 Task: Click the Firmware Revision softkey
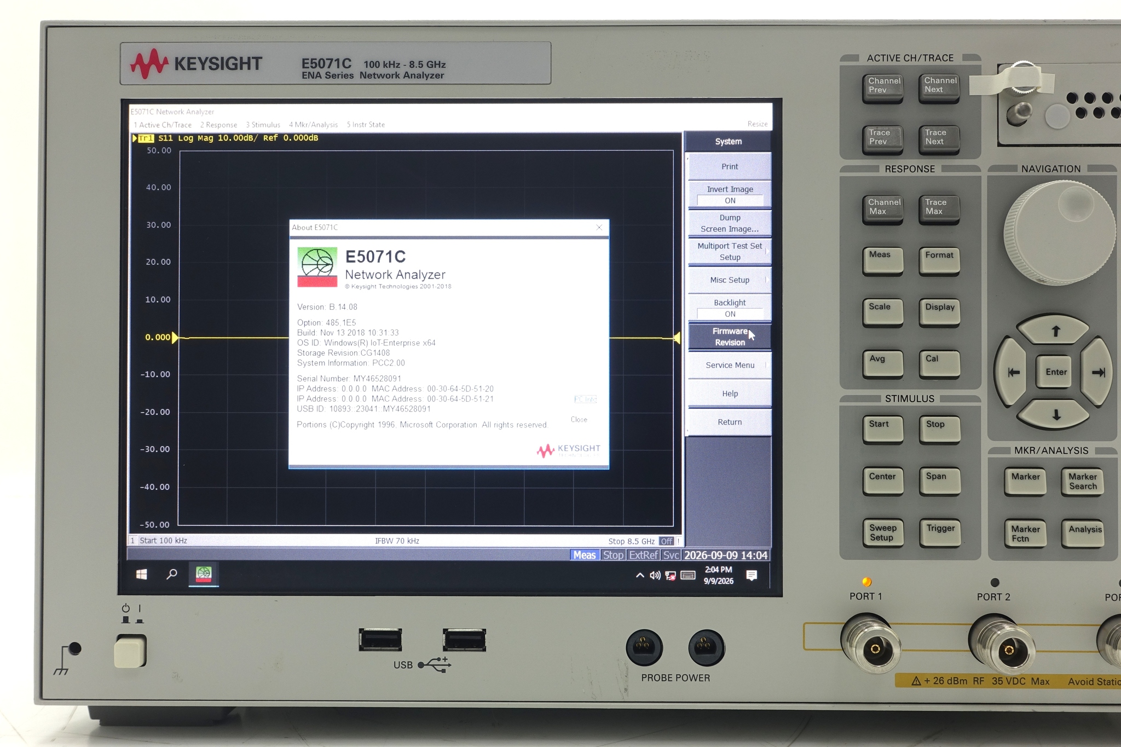coord(730,337)
